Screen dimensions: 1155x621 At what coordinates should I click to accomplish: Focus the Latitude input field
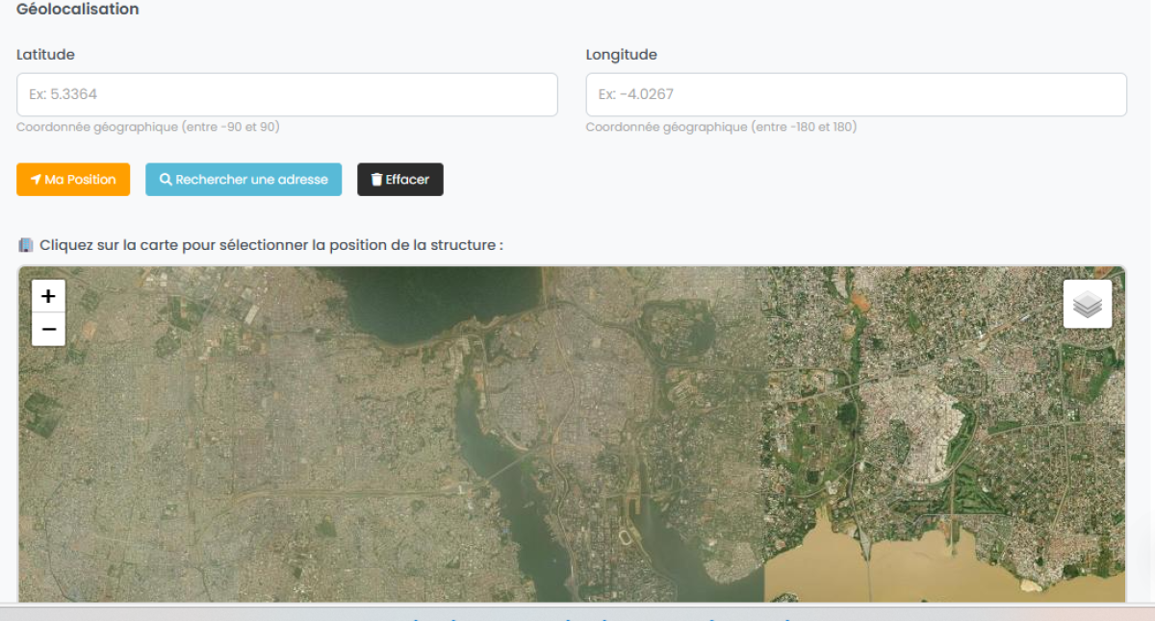click(287, 95)
